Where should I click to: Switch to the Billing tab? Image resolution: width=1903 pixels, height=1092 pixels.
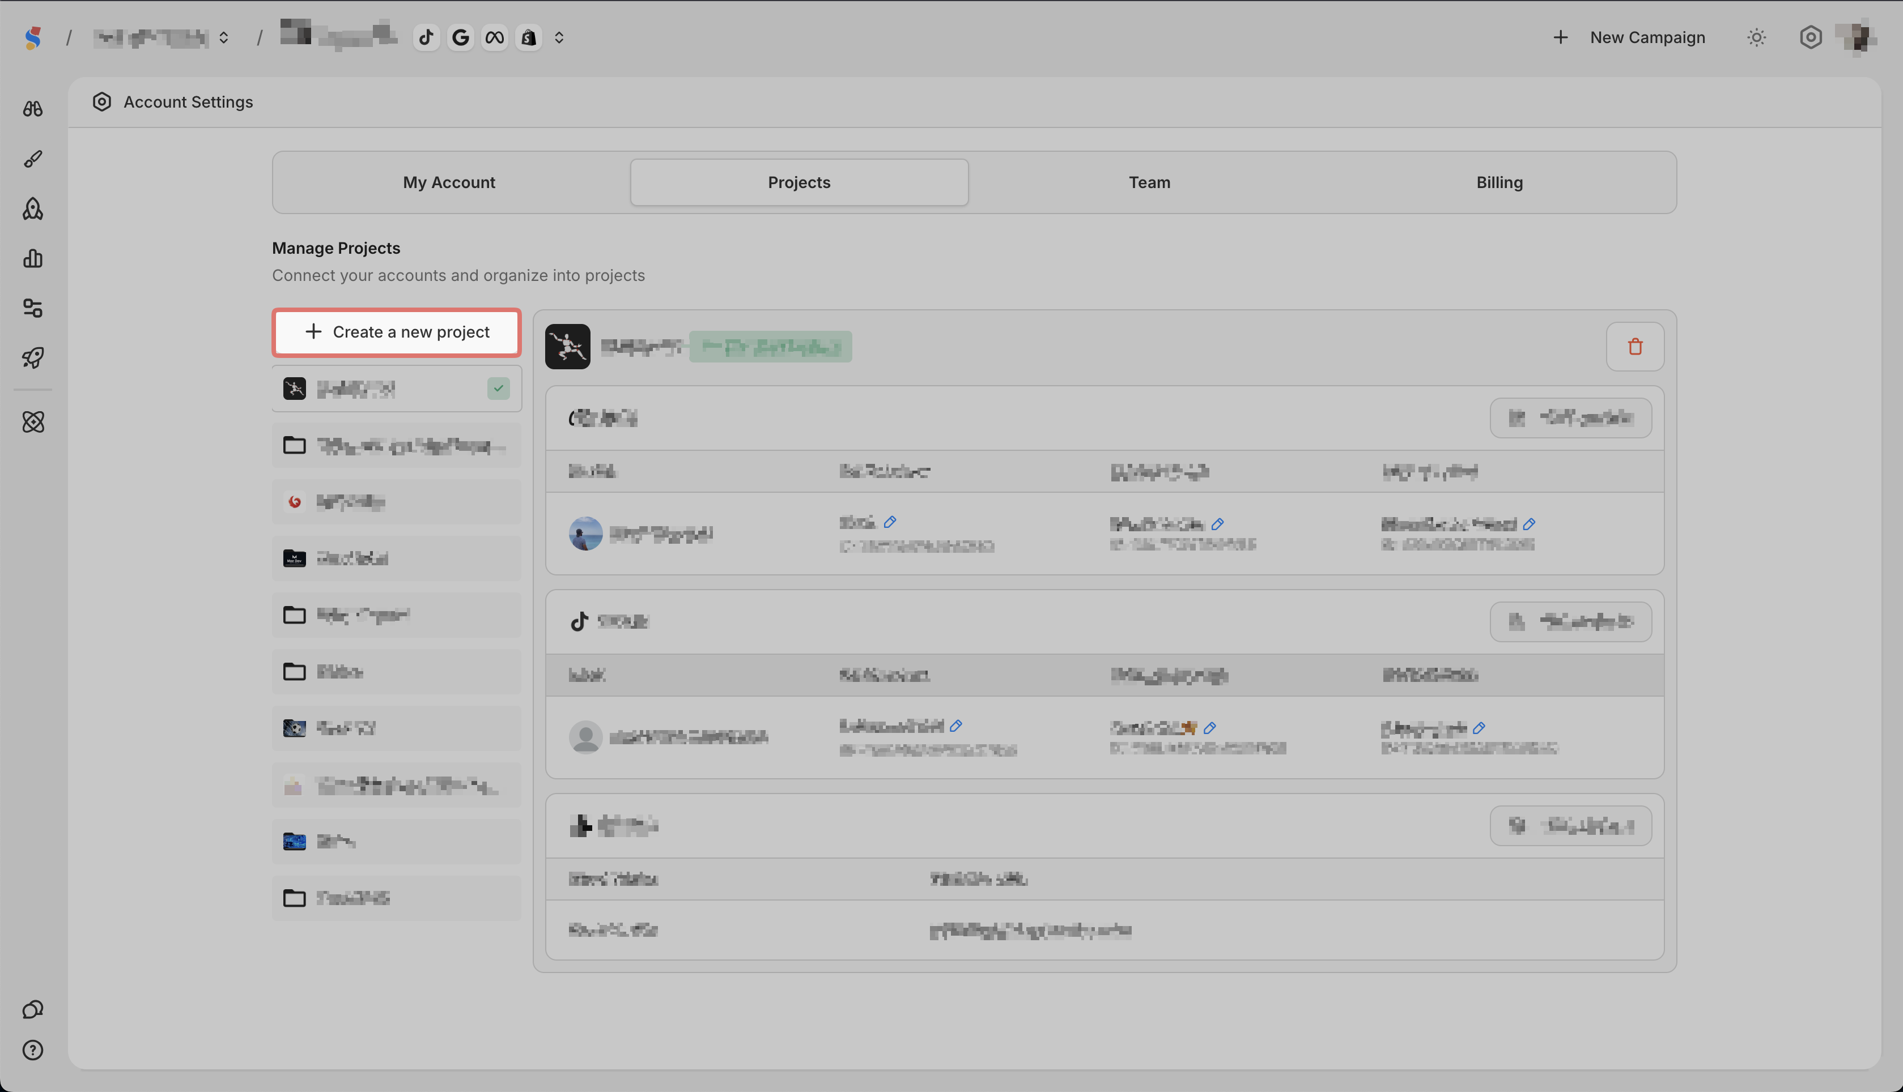pos(1500,182)
